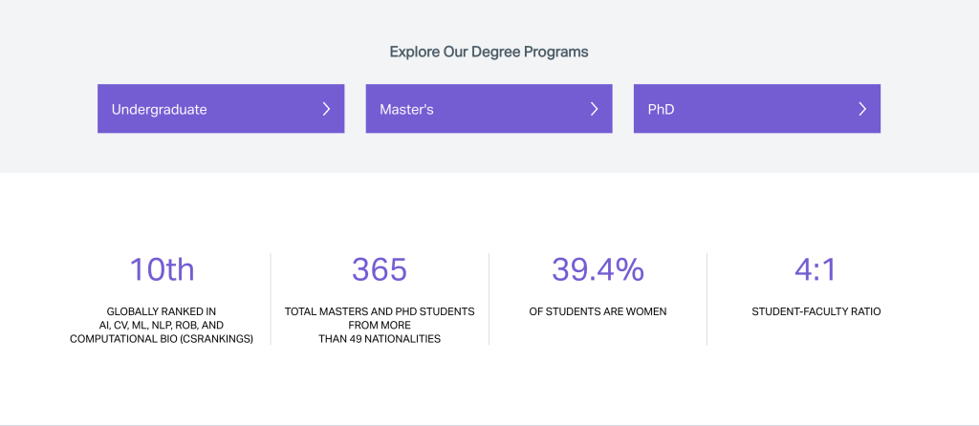Click the Computational Bio (CSRankings) text line
This screenshot has width=979, height=426.
click(162, 338)
